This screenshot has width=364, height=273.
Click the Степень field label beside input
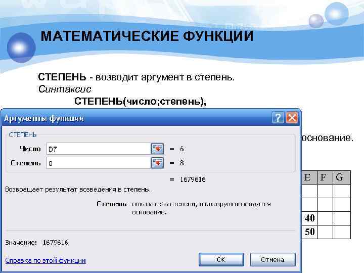[x=26, y=163]
